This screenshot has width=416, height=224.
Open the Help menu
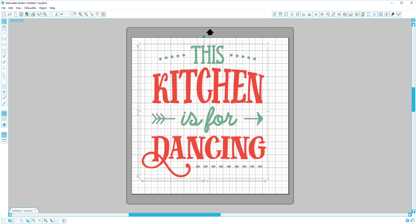tap(53, 8)
